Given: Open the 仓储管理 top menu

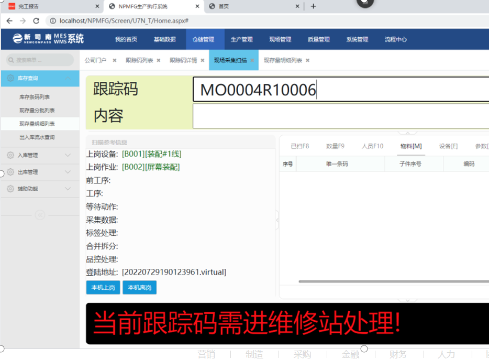Looking at the screenshot, I should tap(203, 39).
